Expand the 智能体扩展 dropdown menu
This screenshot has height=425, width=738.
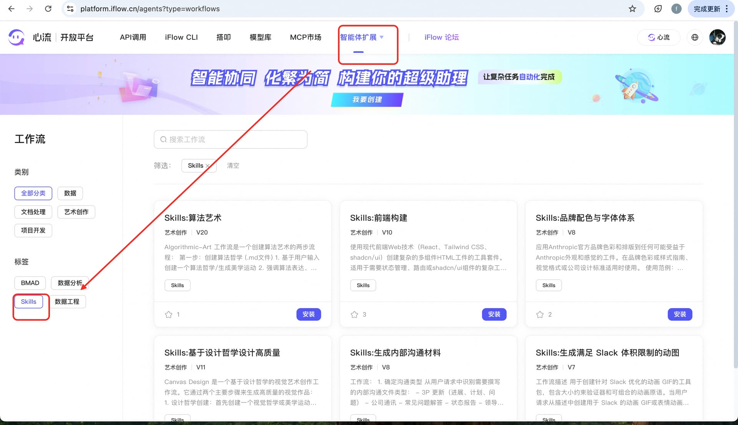(361, 37)
